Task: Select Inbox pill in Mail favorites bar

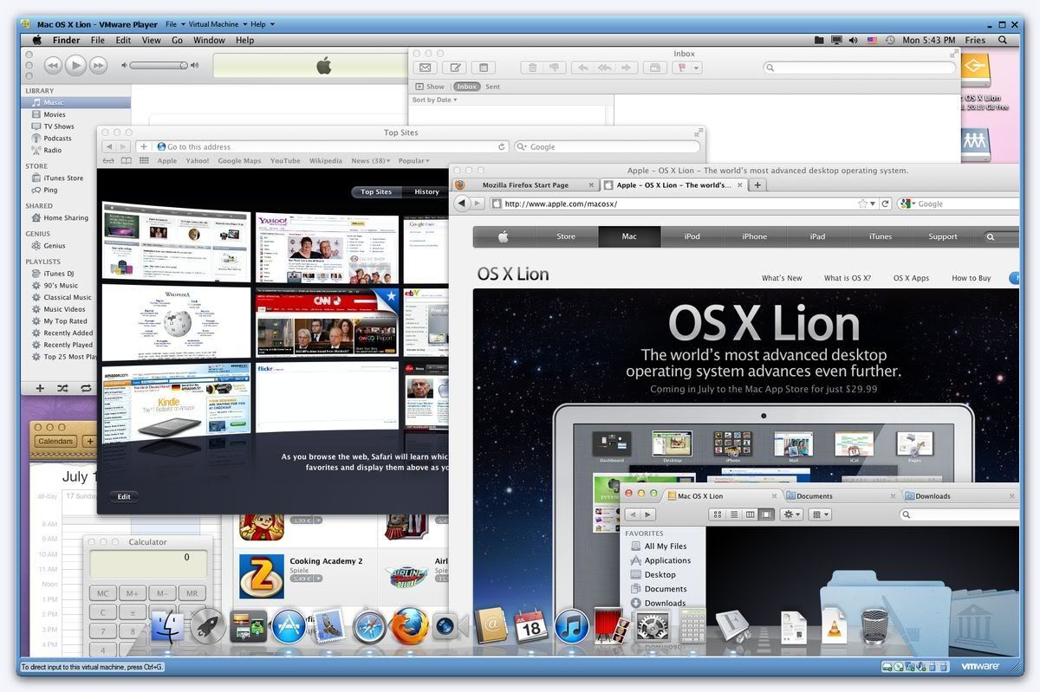Action: [467, 87]
